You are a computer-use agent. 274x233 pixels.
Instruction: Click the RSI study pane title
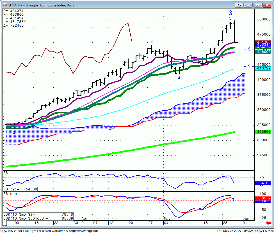[x=7, y=173]
